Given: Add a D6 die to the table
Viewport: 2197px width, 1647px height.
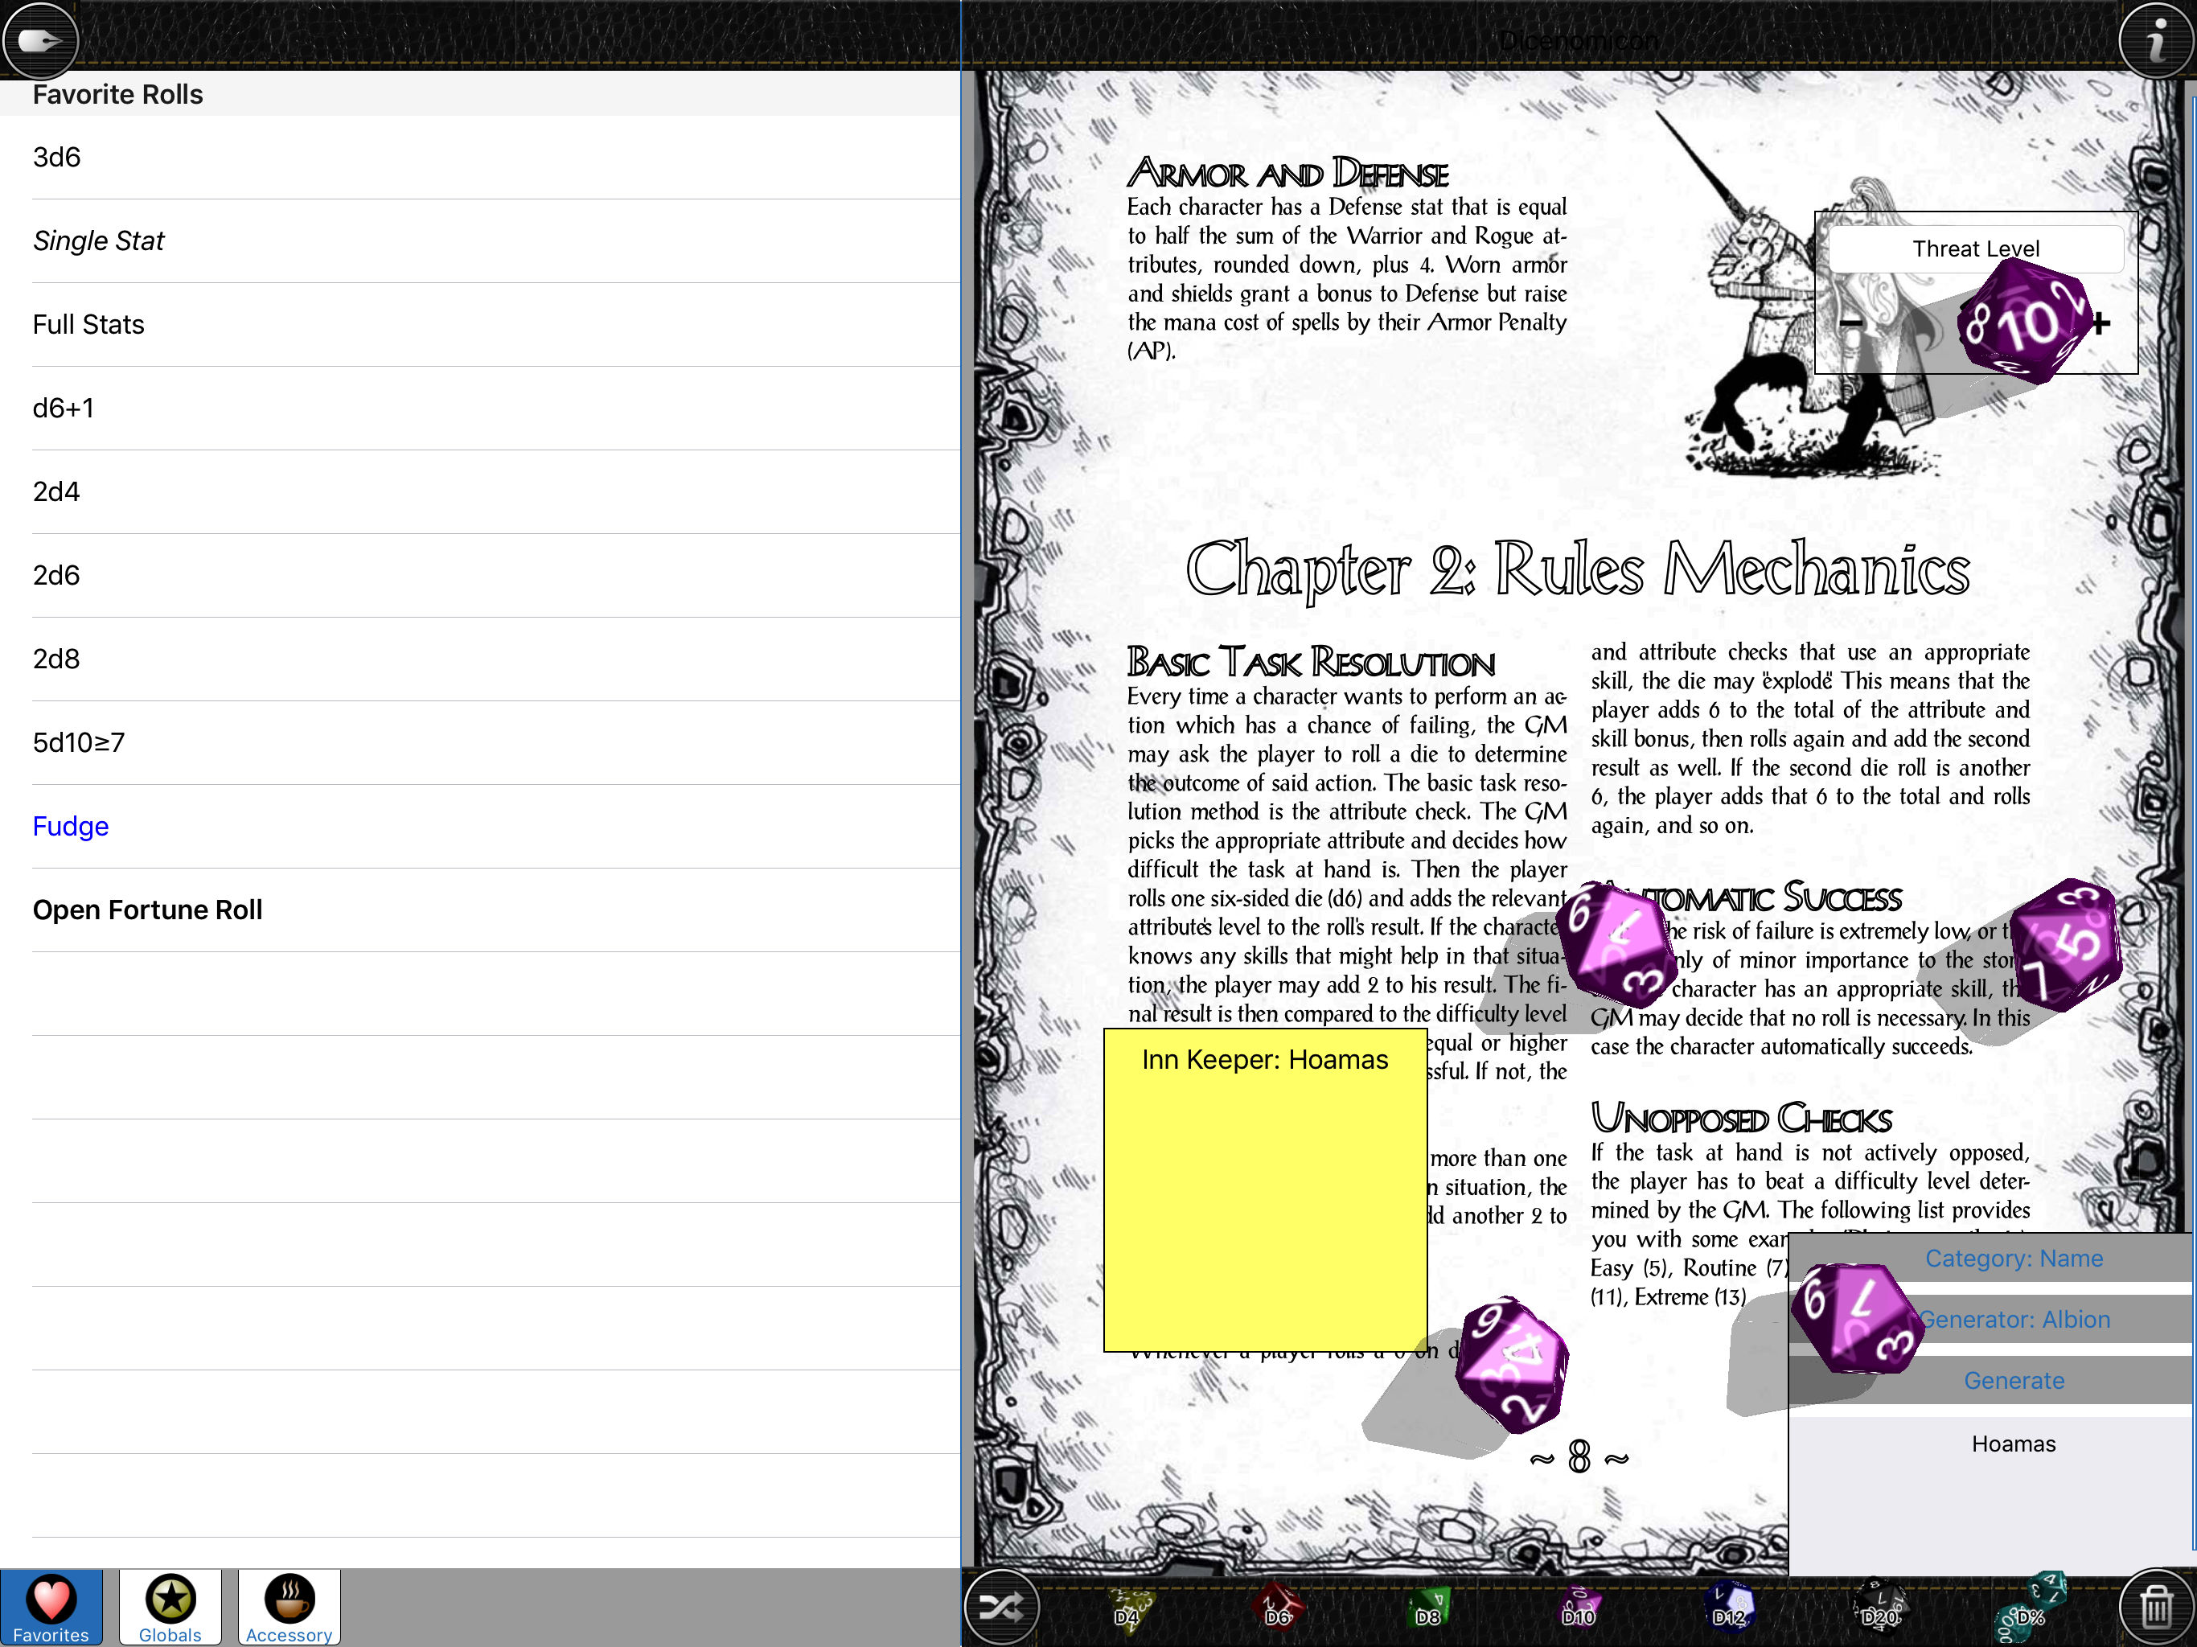Looking at the screenshot, I should 1277,1608.
